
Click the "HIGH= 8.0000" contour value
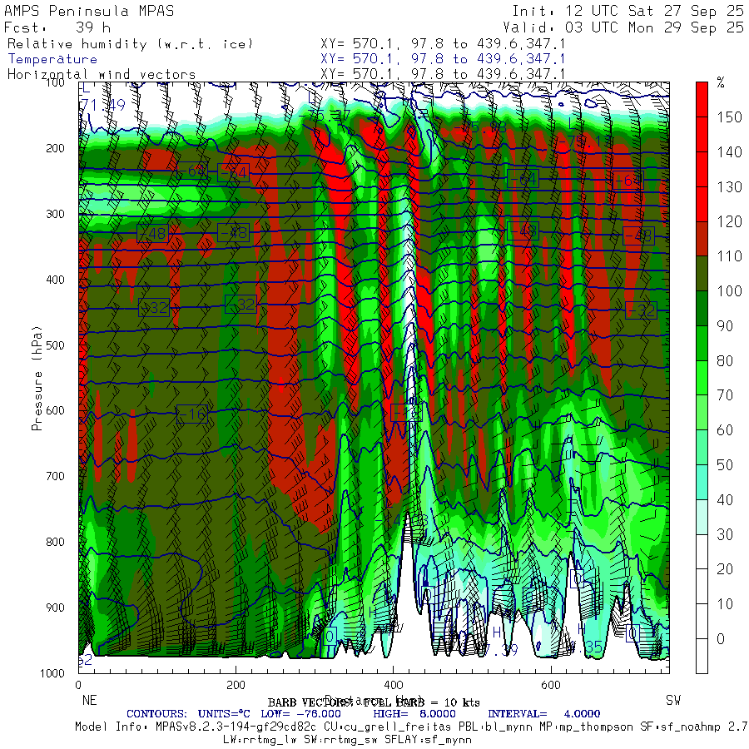click(414, 714)
